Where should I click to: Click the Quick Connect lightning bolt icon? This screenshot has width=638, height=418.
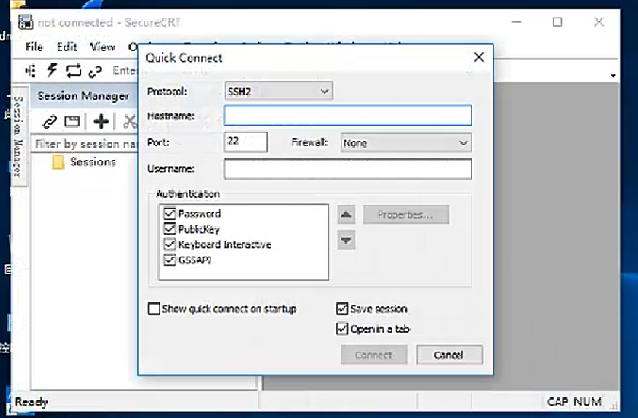click(52, 70)
